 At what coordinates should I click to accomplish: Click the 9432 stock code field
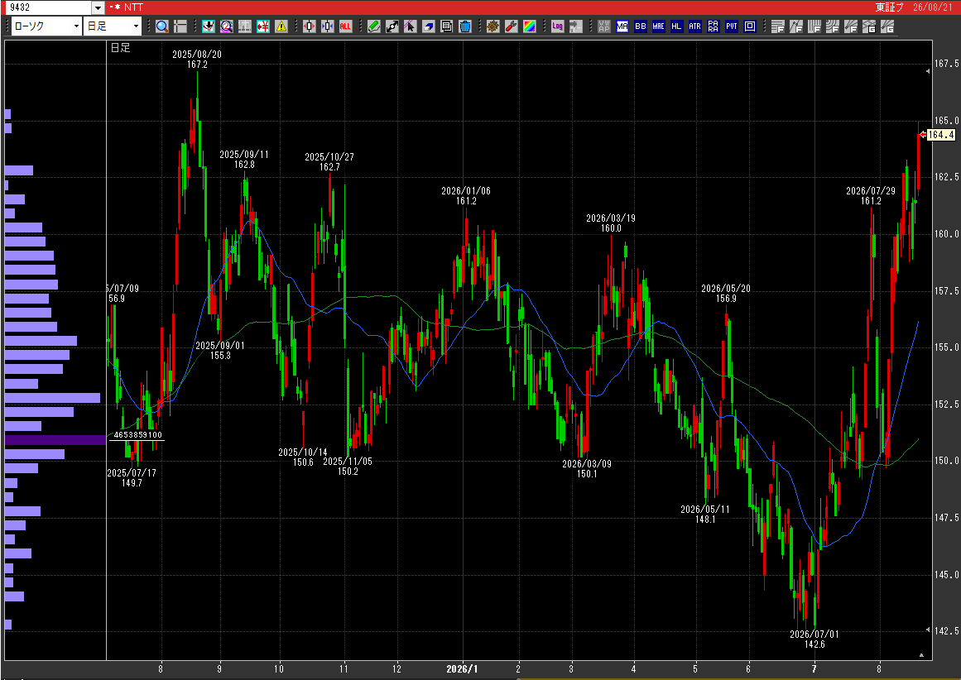pos(49,7)
